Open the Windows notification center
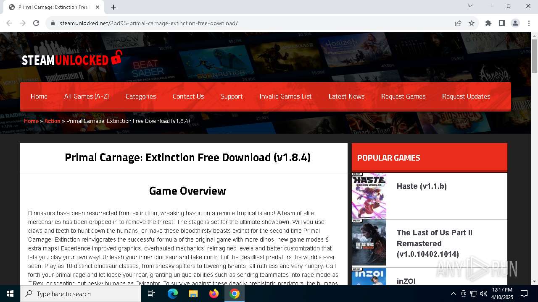Screen dimensions: 538x302 click(524, 294)
